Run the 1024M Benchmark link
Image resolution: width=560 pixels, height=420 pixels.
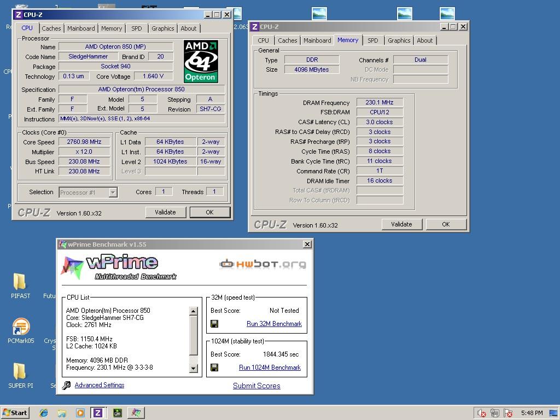pyautogui.click(x=270, y=367)
